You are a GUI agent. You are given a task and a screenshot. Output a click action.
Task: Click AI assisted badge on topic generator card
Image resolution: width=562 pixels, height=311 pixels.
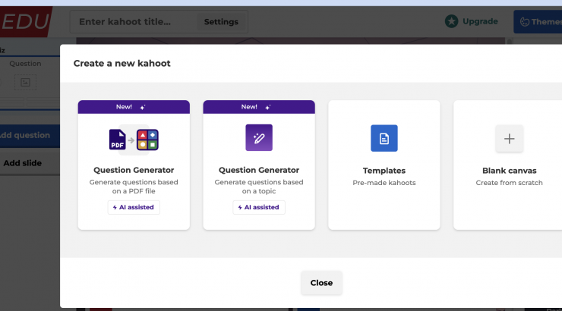coord(259,207)
